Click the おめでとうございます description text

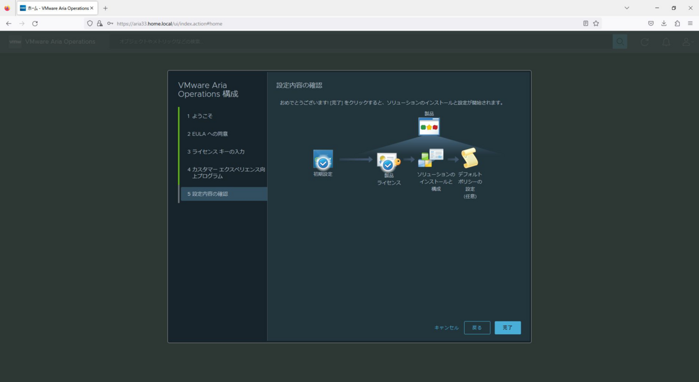tap(391, 102)
